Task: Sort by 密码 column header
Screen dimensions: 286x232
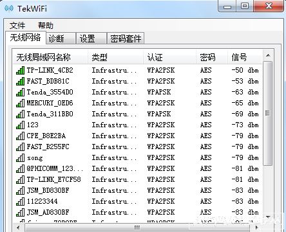Action: click(212, 57)
